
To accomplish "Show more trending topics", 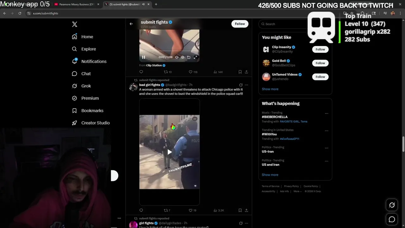I will click(x=270, y=175).
